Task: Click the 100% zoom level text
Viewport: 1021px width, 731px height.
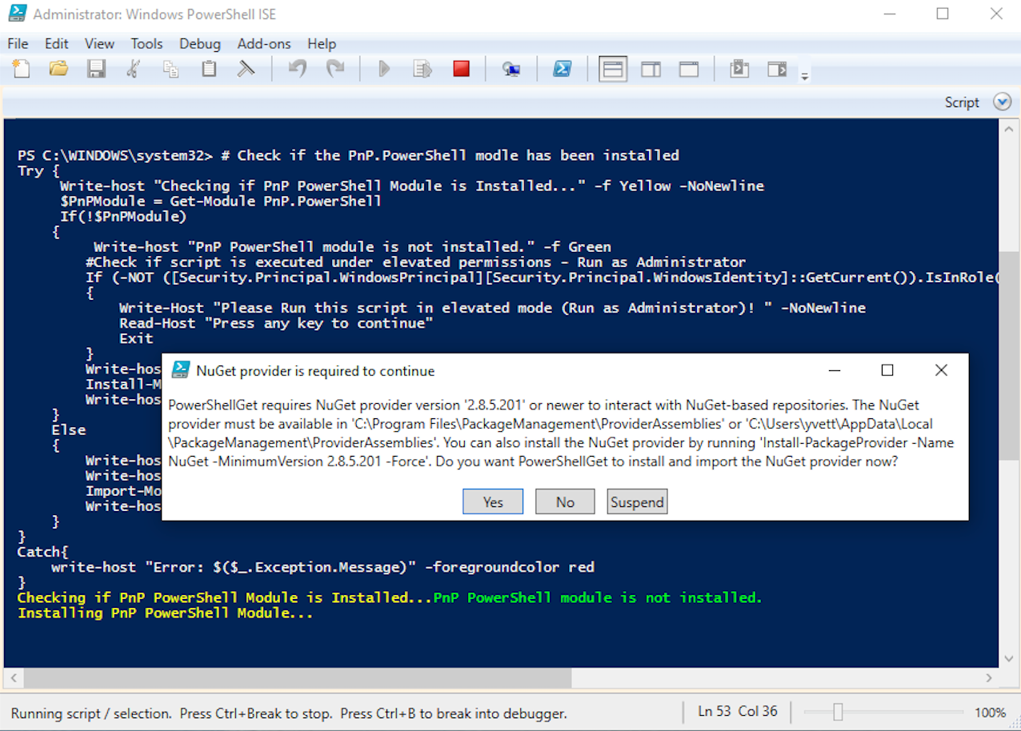Action: coord(990,712)
